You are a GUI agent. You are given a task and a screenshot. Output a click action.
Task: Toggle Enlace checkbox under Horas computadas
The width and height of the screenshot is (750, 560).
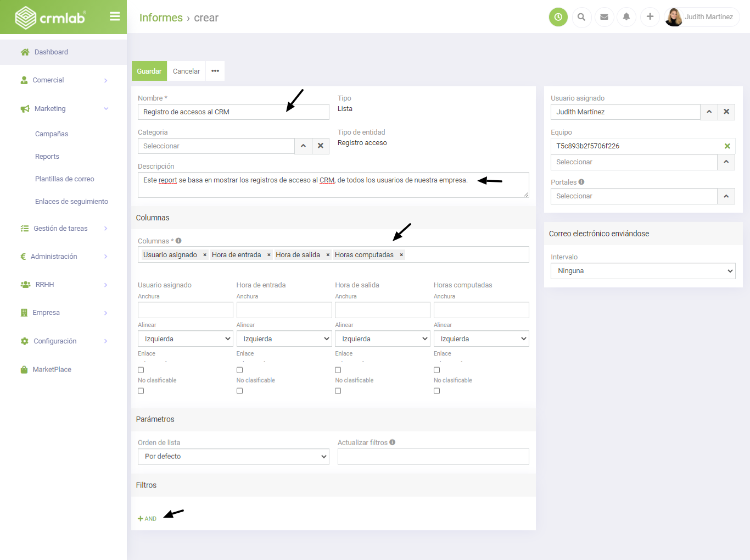tap(436, 370)
